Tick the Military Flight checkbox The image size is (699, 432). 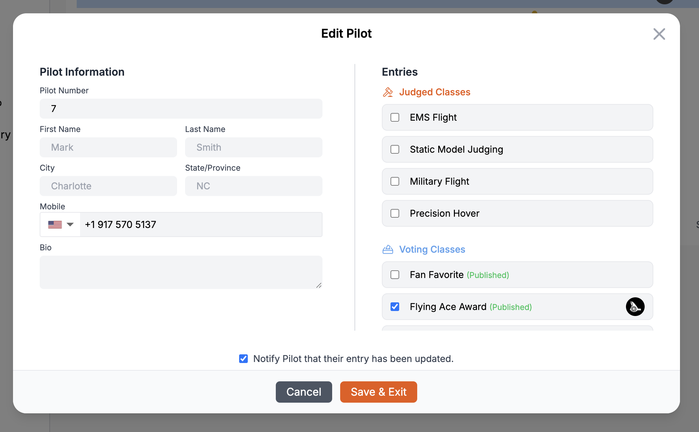click(x=395, y=181)
